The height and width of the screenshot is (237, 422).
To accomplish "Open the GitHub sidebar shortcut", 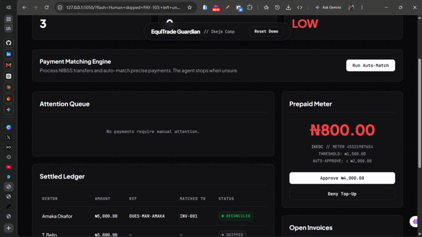I will (x=8, y=43).
